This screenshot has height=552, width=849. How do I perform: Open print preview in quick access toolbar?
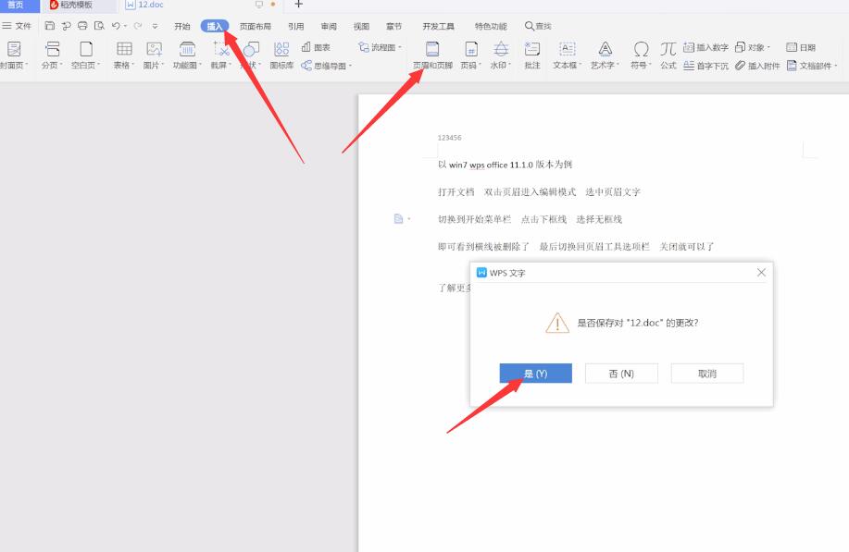[x=99, y=25]
